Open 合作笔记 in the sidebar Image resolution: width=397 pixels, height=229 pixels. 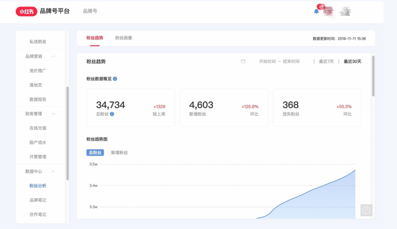(x=38, y=215)
